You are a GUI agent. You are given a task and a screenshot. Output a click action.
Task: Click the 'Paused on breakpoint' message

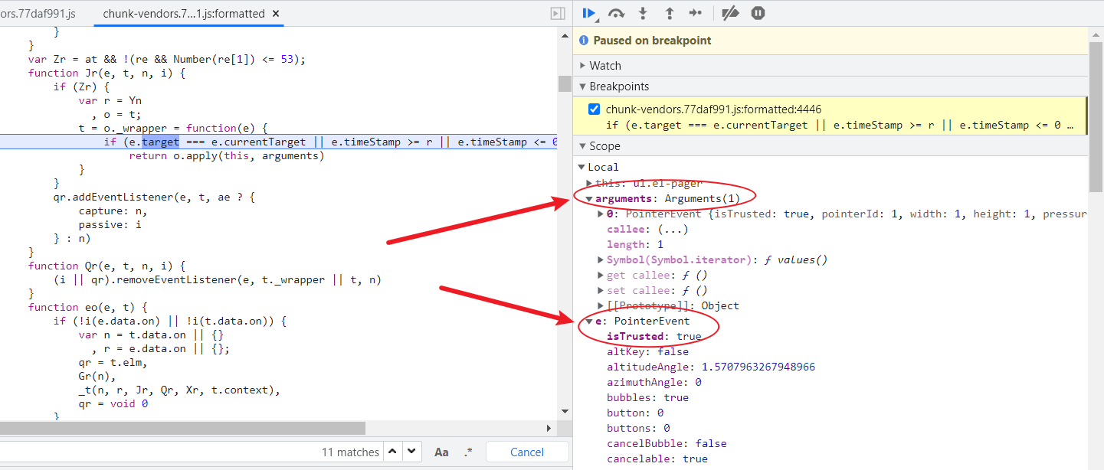tap(652, 40)
